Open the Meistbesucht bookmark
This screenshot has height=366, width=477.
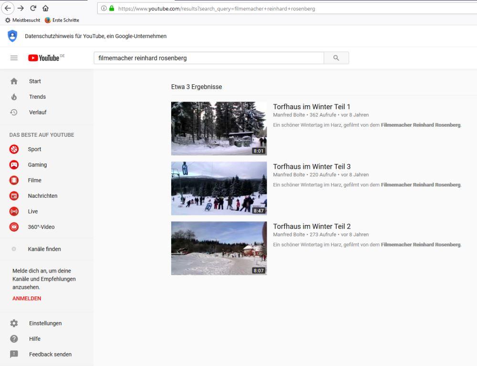point(23,20)
